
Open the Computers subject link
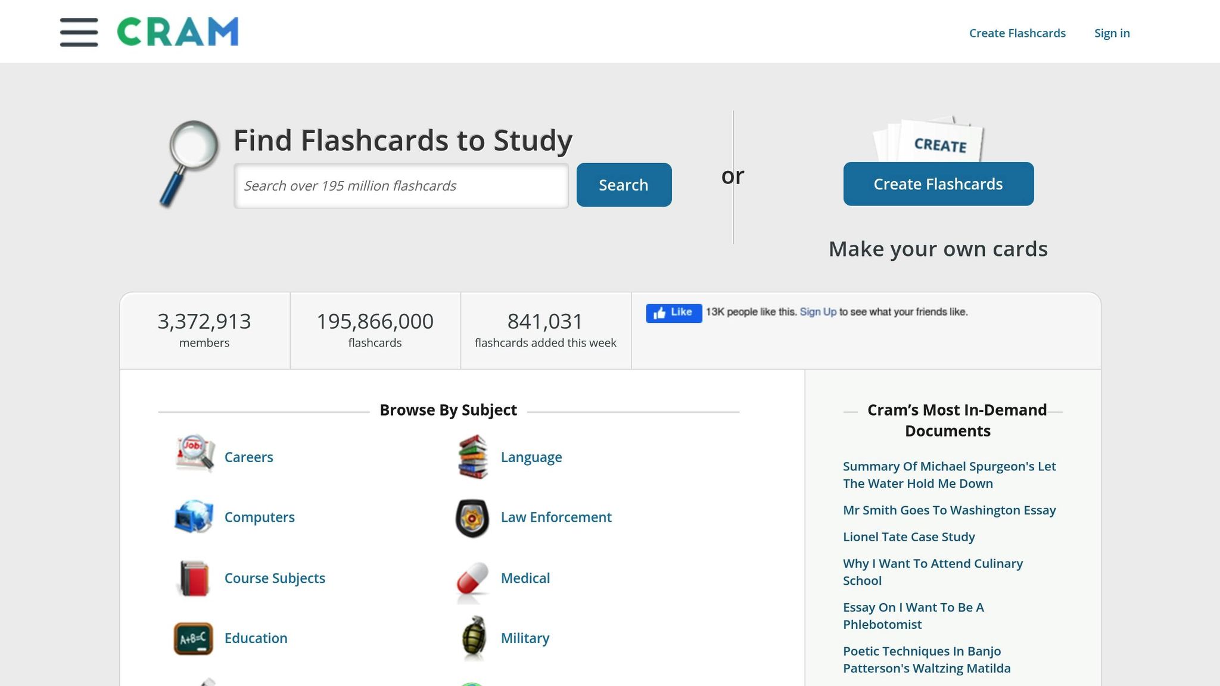click(259, 517)
